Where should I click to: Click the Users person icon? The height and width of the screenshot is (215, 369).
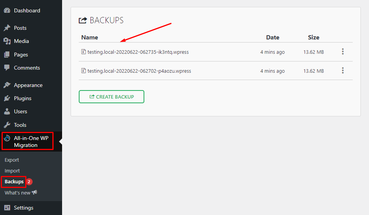(7, 111)
